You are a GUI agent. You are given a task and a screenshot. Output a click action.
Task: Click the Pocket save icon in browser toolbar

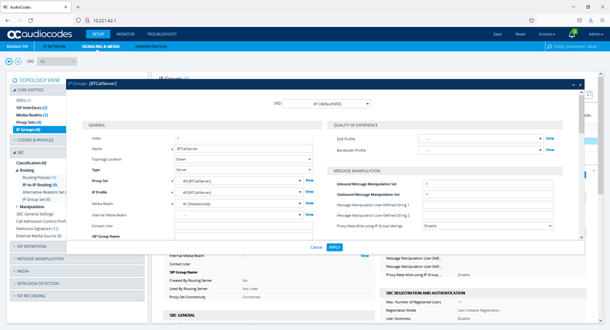pos(580,21)
